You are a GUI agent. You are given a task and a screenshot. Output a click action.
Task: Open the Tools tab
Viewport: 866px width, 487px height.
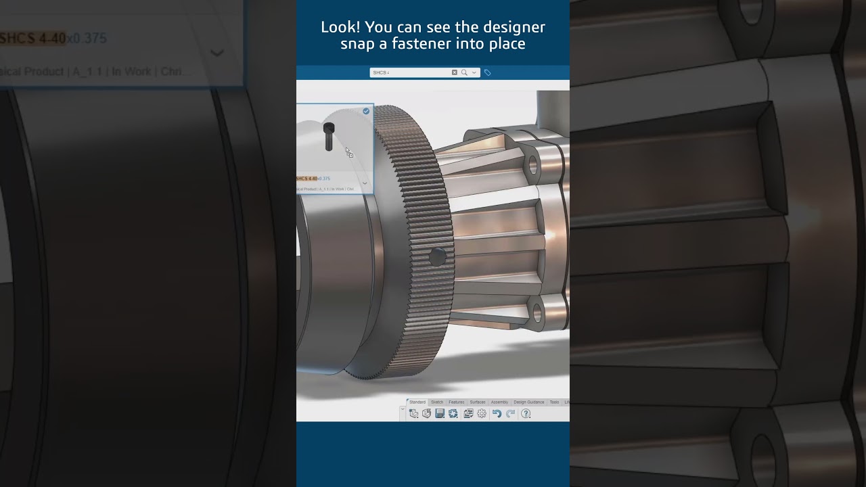[554, 402]
